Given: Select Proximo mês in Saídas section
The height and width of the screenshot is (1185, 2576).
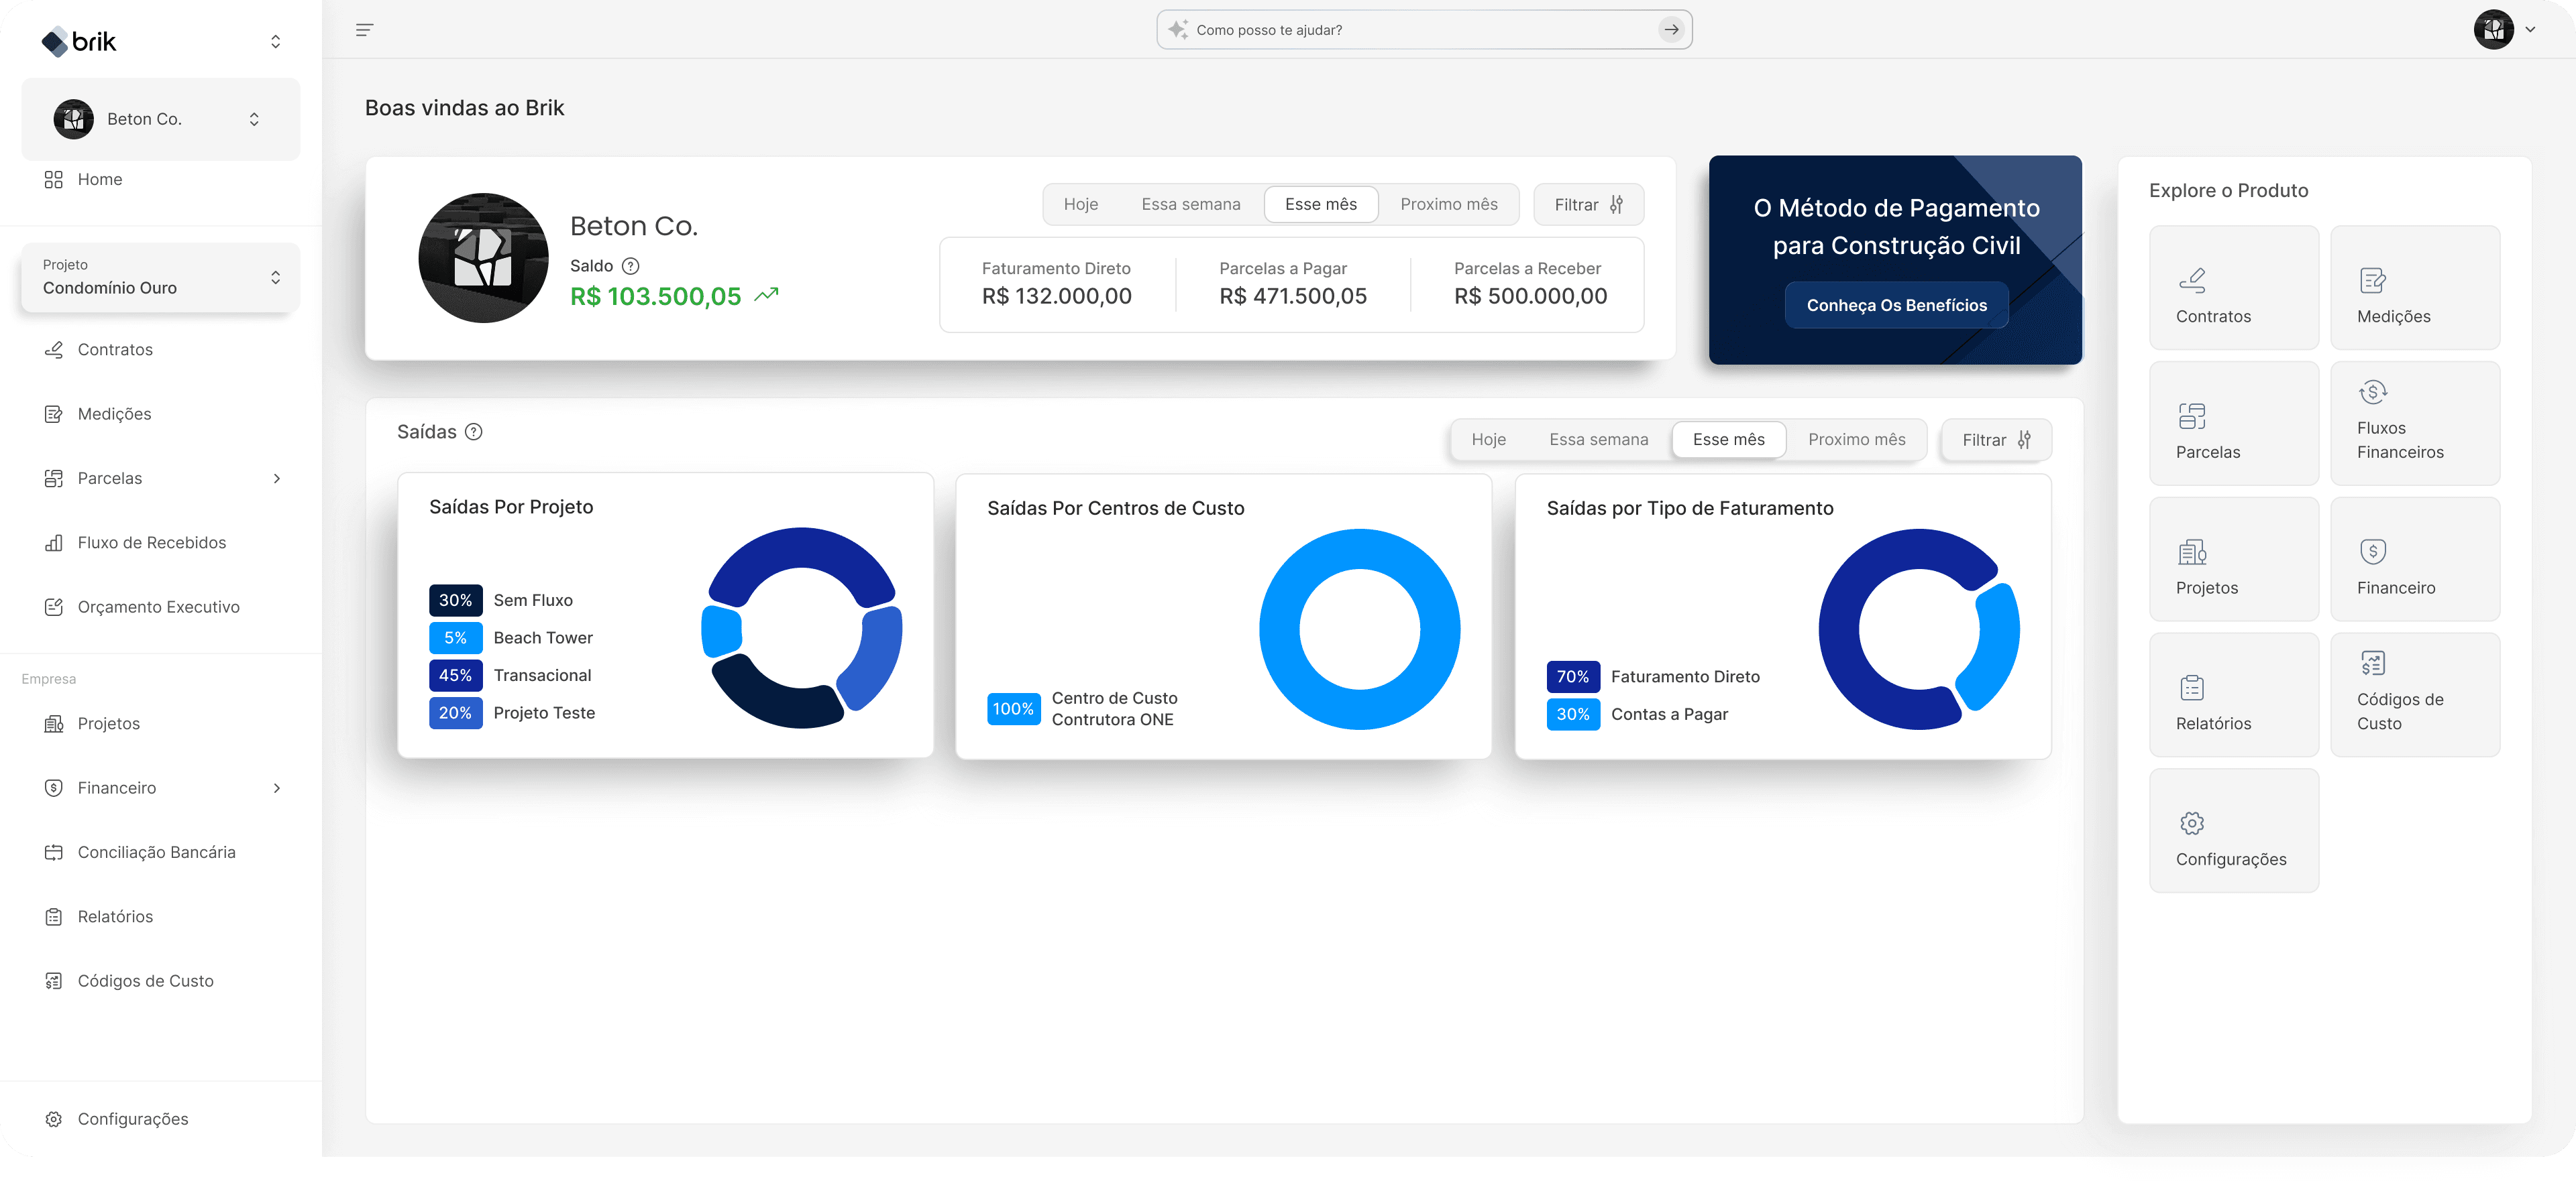Looking at the screenshot, I should (1856, 440).
